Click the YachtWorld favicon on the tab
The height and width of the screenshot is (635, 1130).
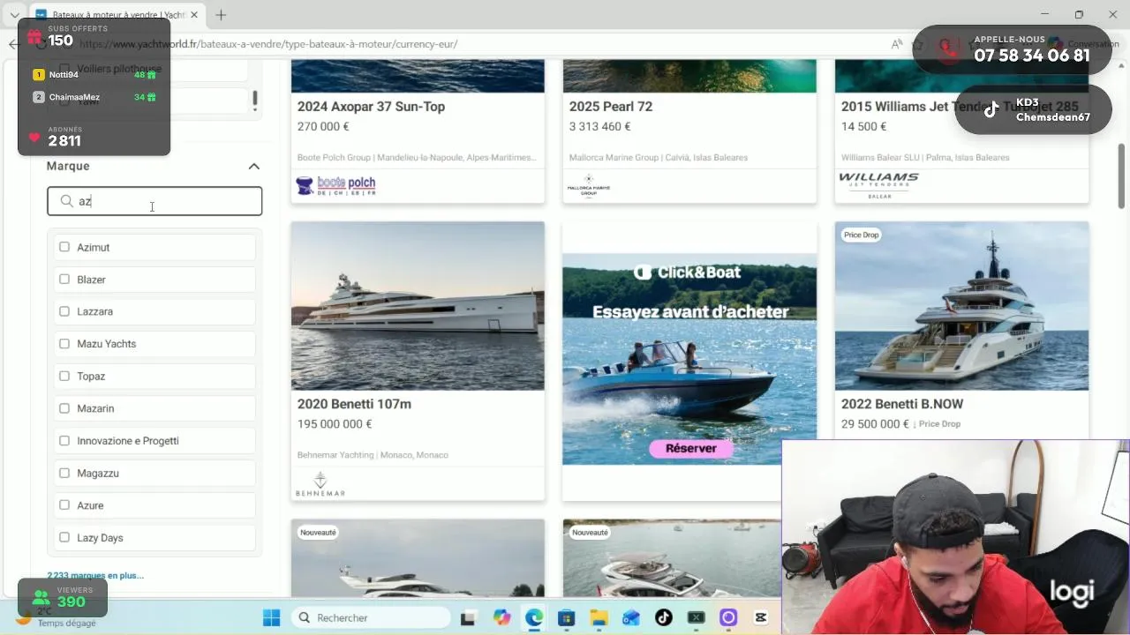(x=41, y=15)
